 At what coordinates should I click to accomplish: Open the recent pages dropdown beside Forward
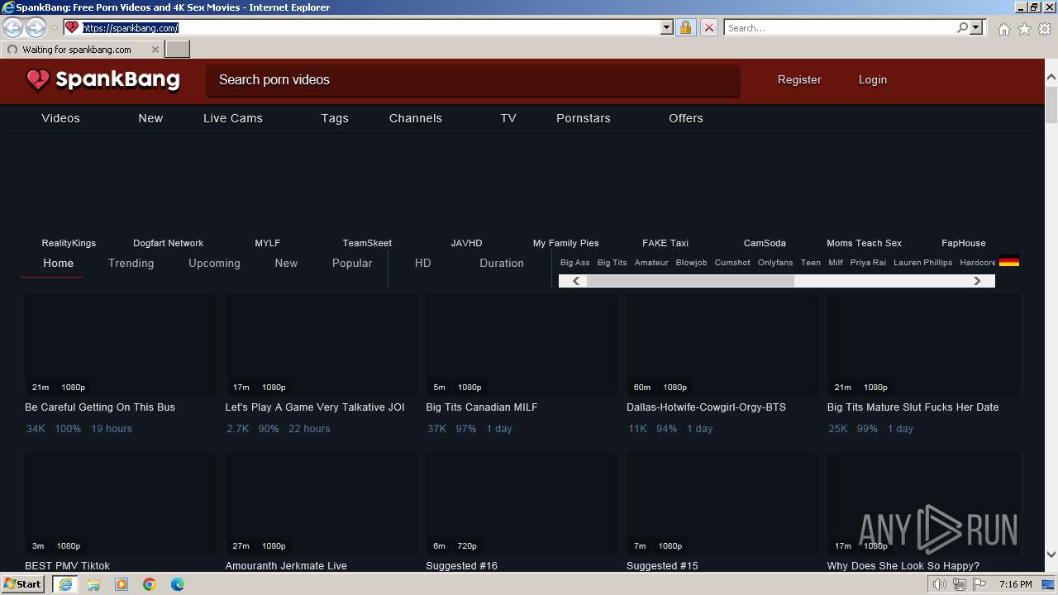(55, 28)
